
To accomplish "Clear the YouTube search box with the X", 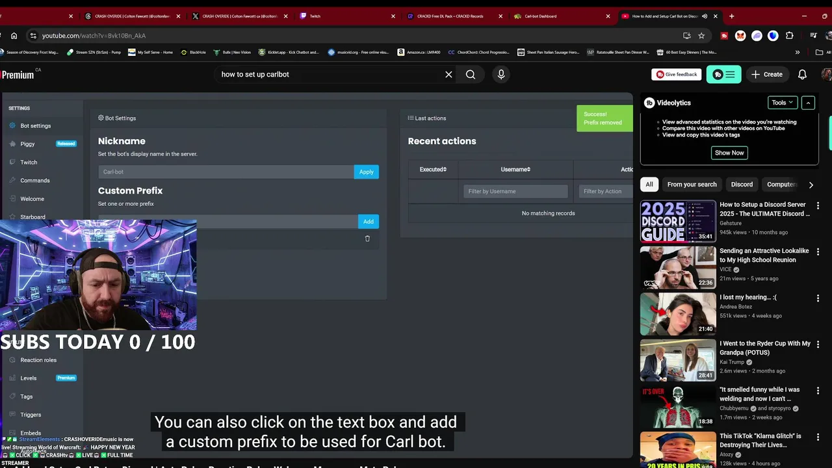I will tap(448, 74).
